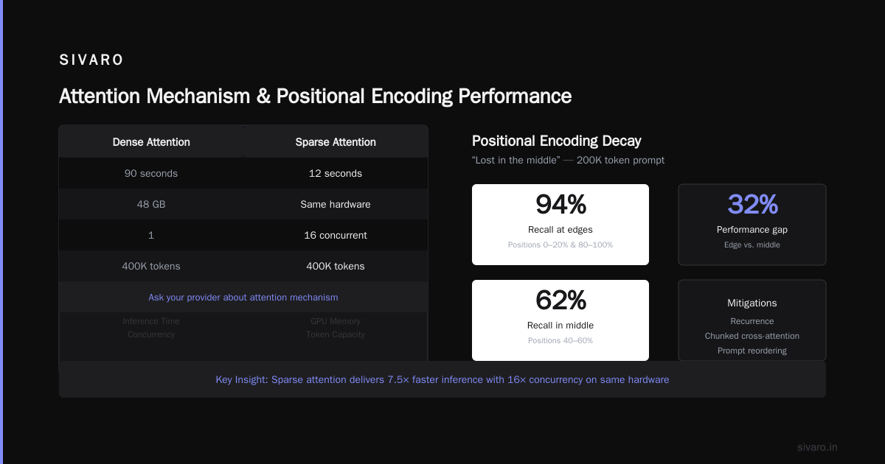Select the 'Same hardware' table cell
This screenshot has height=464, width=885.
coord(336,204)
